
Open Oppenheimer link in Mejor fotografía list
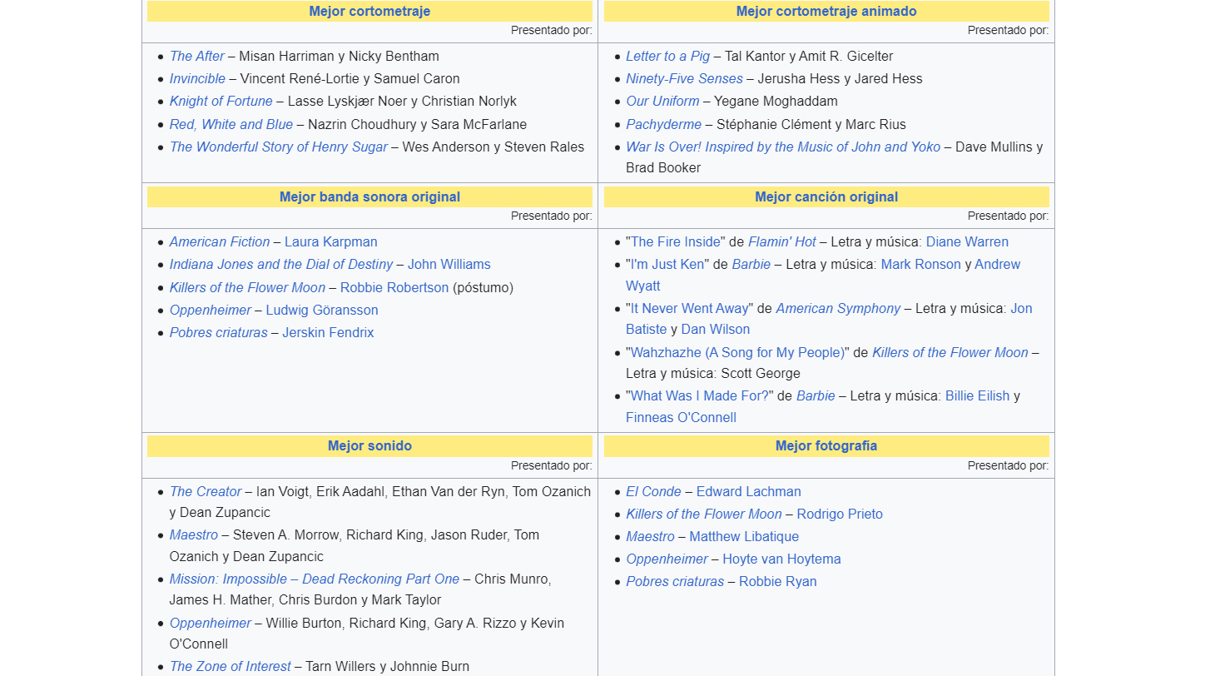coord(667,559)
